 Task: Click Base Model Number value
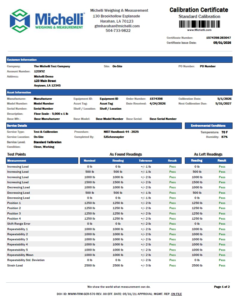pyautogui.click(x=109, y=119)
